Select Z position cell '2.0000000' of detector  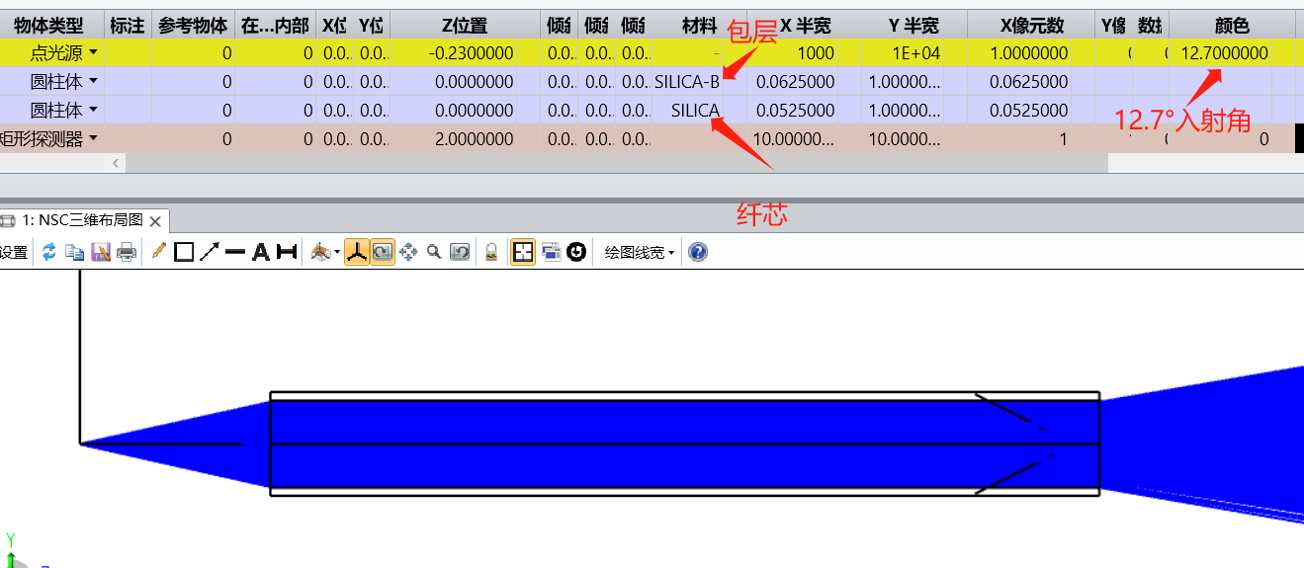(x=464, y=139)
